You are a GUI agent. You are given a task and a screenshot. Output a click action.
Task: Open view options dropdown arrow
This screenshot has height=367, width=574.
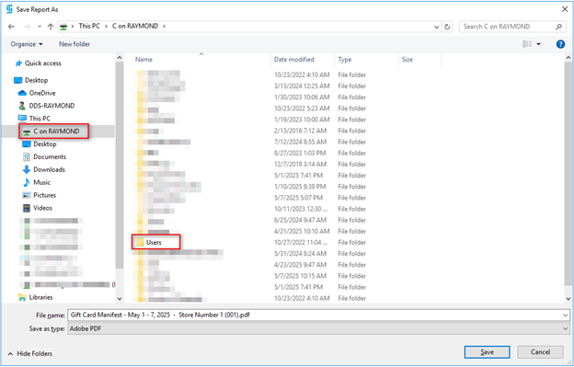[538, 44]
